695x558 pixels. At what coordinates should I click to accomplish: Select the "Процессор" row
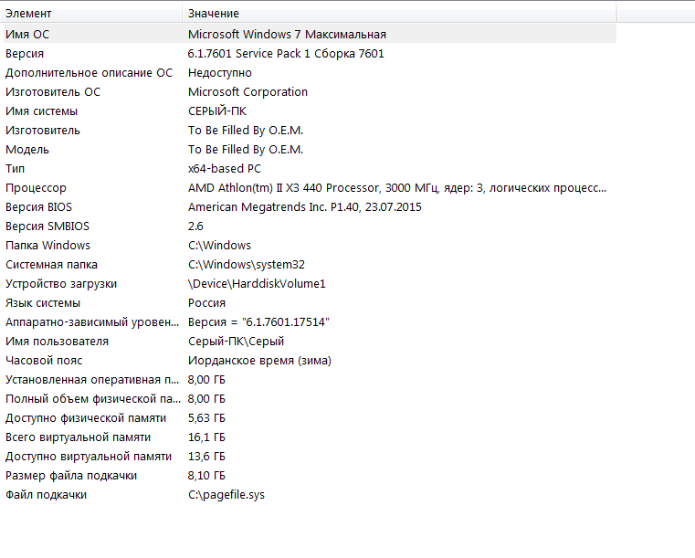36,187
